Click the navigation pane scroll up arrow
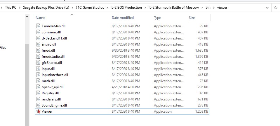This screenshot has width=280, height=126. pyautogui.click(x=27, y=17)
